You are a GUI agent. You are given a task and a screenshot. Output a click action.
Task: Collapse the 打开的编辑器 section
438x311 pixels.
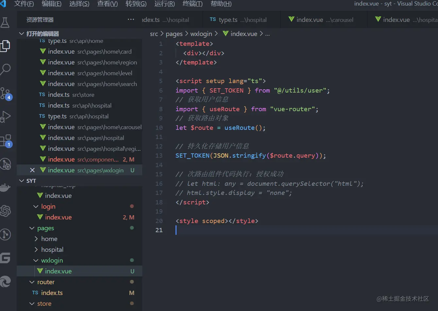tap(79, 34)
